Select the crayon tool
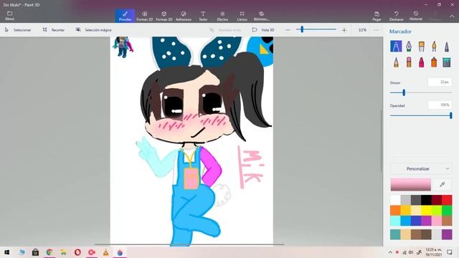 point(421,62)
